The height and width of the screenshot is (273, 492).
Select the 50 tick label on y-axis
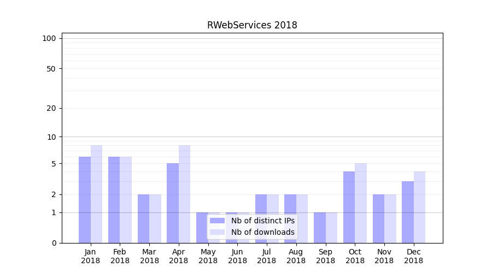[x=51, y=69]
